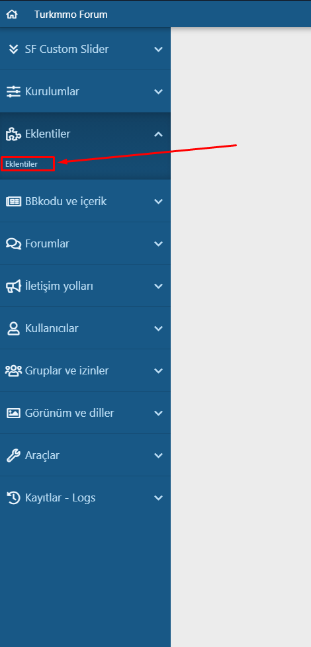This screenshot has width=311, height=647.
Task: Click the Eklentiler puzzle piece icon
Action: 14,134
